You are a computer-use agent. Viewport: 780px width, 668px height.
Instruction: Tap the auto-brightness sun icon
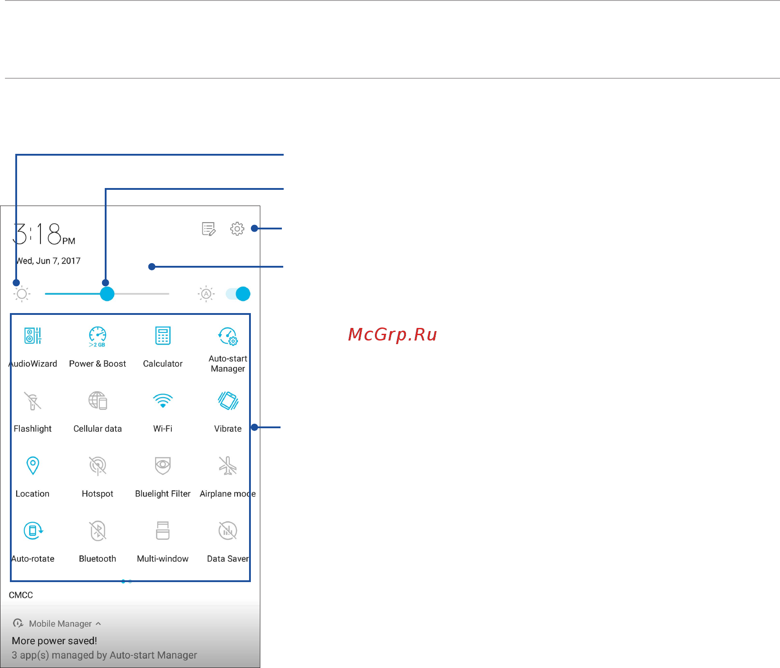pos(206,294)
